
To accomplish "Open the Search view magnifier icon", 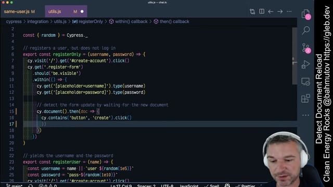I will (306, 31).
